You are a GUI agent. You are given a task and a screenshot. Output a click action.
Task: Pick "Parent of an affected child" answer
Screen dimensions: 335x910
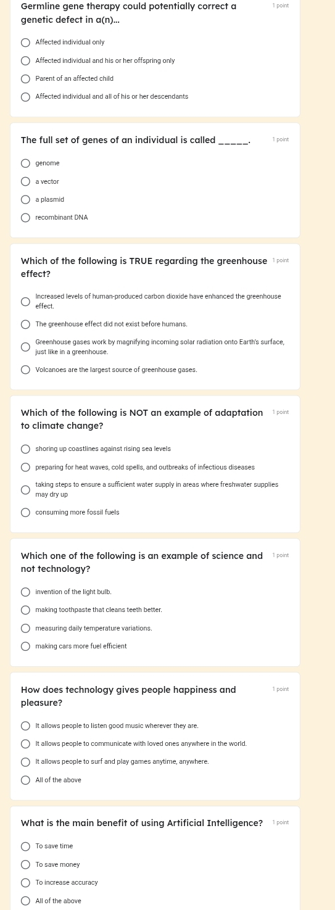pyautogui.click(x=25, y=79)
